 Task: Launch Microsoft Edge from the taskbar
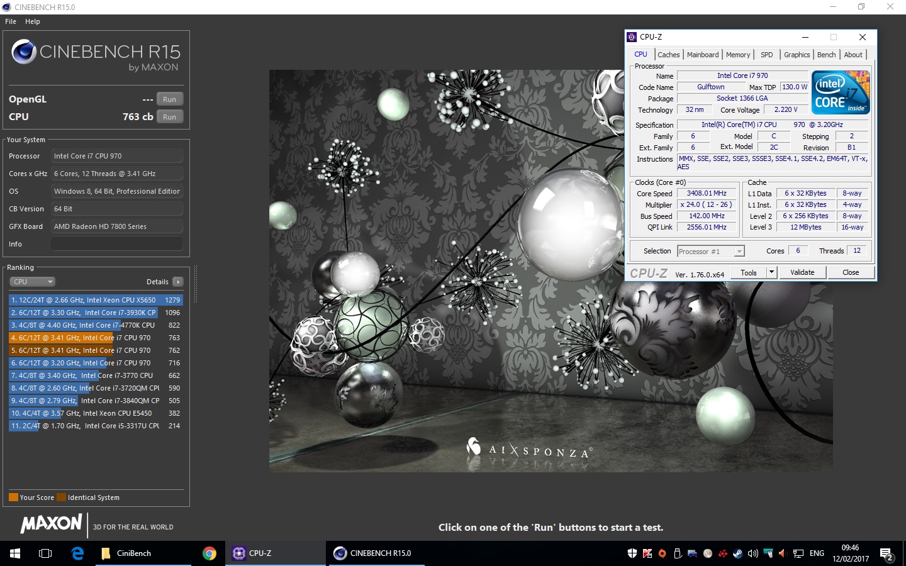tap(77, 553)
